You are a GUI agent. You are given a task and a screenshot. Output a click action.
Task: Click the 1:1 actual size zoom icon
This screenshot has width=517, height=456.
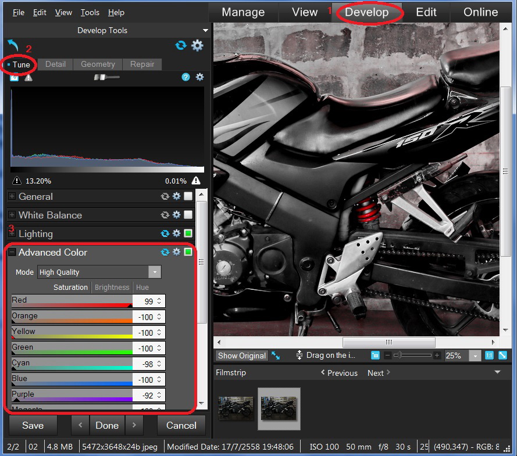[490, 356]
